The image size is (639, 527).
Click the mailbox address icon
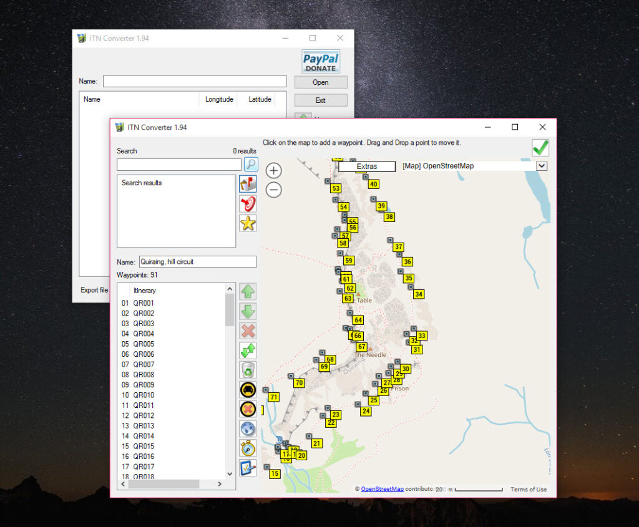click(248, 184)
